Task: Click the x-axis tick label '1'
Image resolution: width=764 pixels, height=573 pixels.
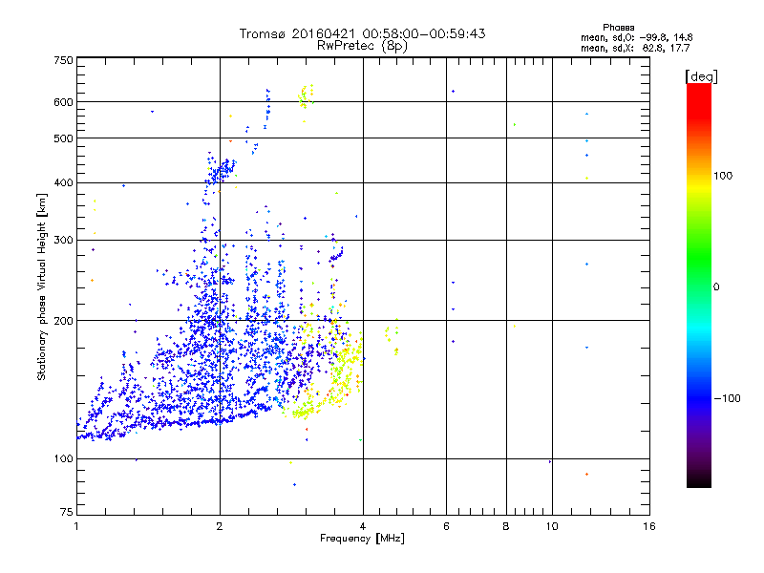Action: coord(76,526)
